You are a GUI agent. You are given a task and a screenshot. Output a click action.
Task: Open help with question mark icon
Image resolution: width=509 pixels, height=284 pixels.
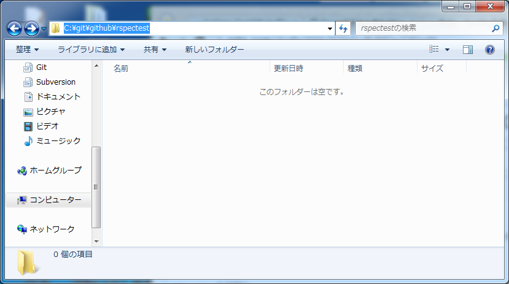click(489, 50)
